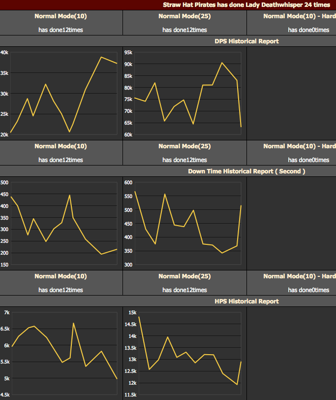Image resolution: width=336 pixels, height=400 pixels.
Task: Click the 35k axis label
Action: click(4, 73)
